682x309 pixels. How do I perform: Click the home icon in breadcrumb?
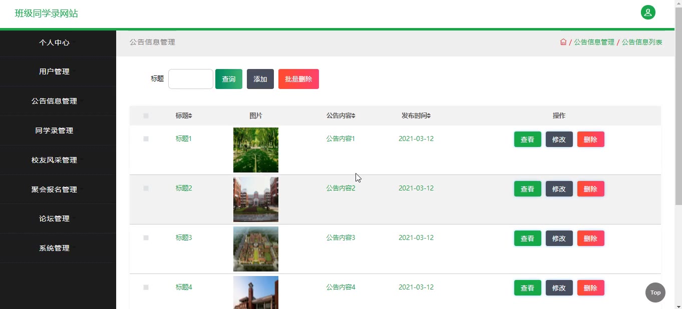[x=563, y=42]
